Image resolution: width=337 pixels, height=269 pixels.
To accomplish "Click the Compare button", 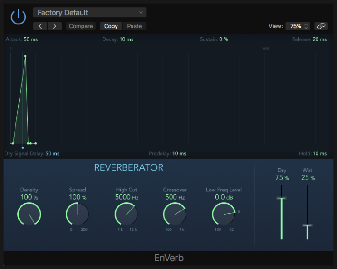I will click(x=81, y=26).
